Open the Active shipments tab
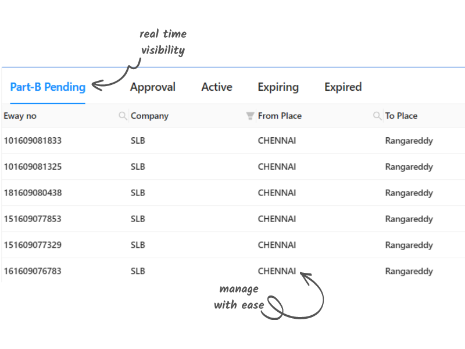 coord(216,87)
